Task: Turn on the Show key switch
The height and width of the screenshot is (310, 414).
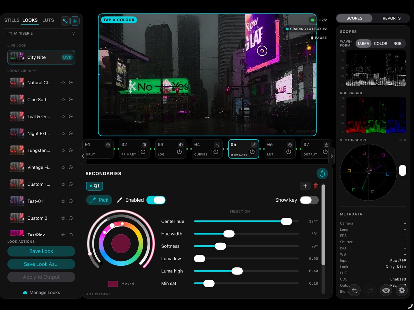Action: pos(309,200)
